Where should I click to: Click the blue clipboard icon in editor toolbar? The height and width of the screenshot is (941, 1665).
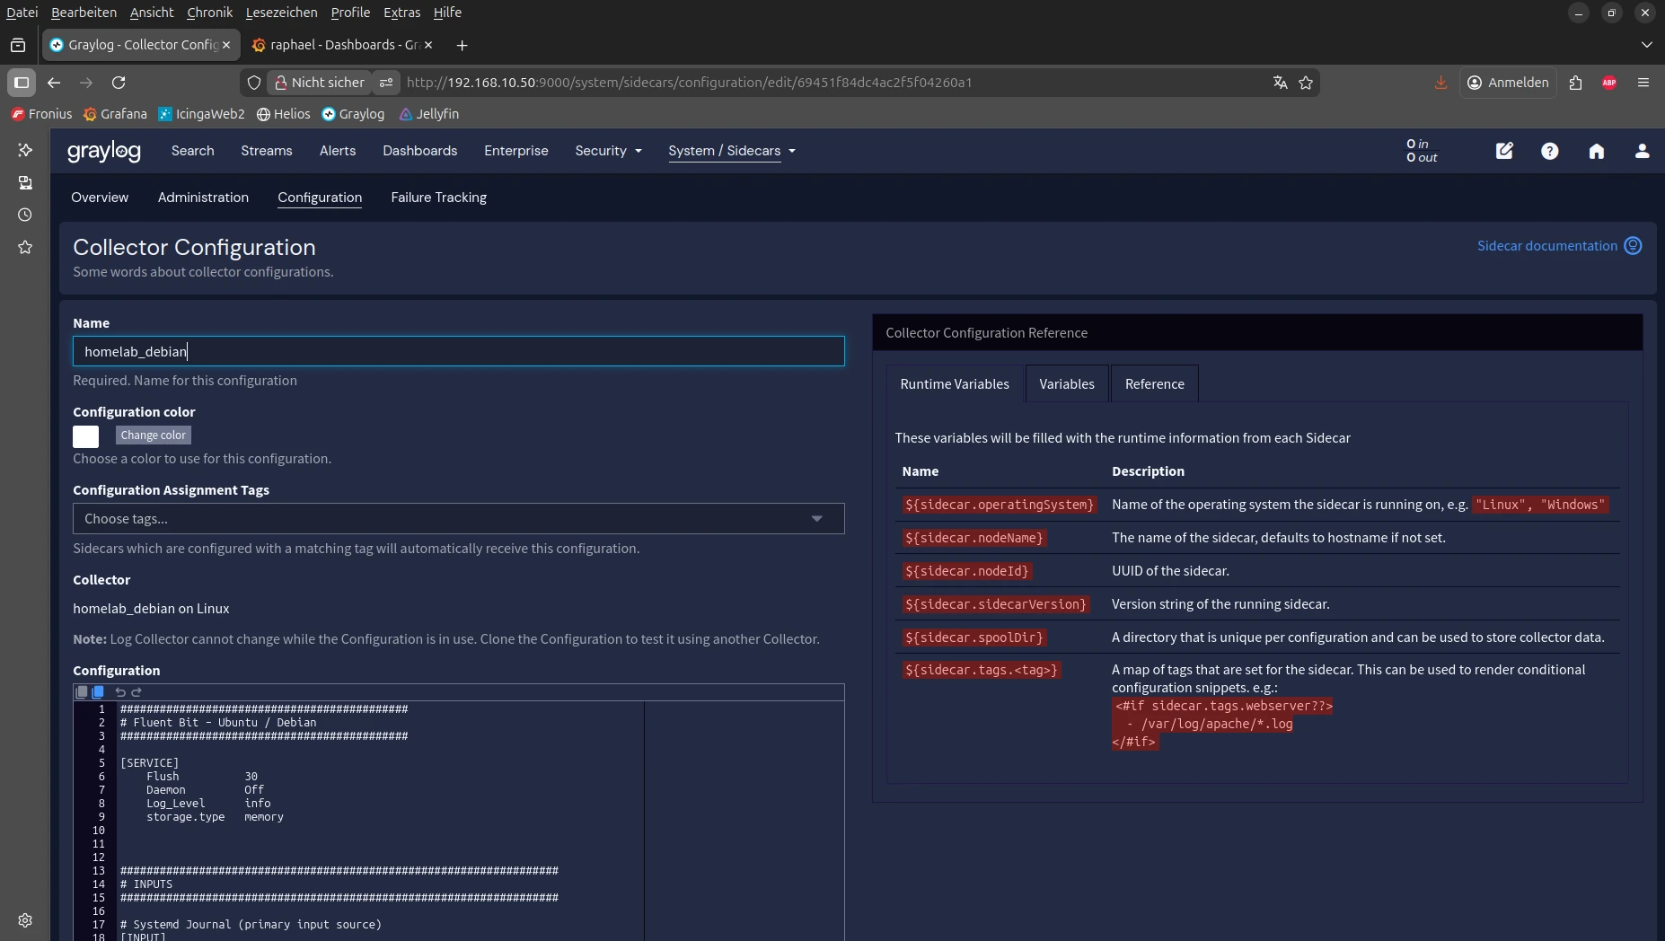(98, 692)
